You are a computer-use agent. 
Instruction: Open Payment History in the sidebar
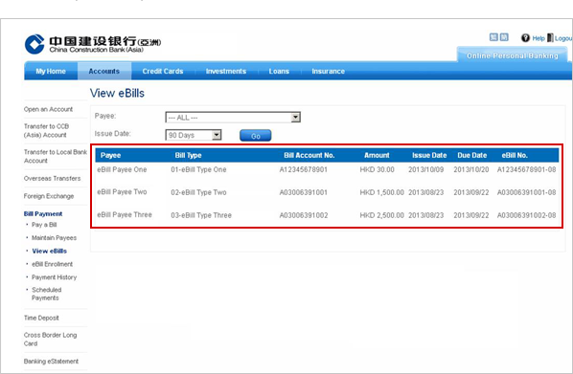click(54, 277)
